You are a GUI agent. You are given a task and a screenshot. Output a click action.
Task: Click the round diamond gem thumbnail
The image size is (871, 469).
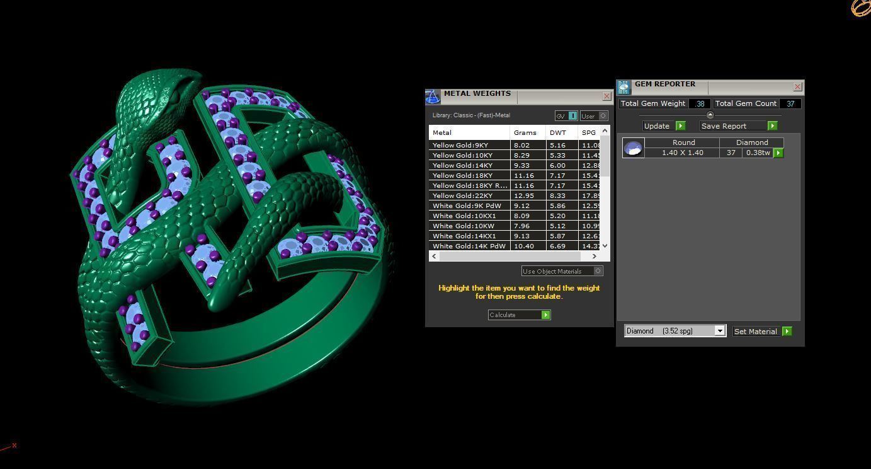(x=633, y=148)
